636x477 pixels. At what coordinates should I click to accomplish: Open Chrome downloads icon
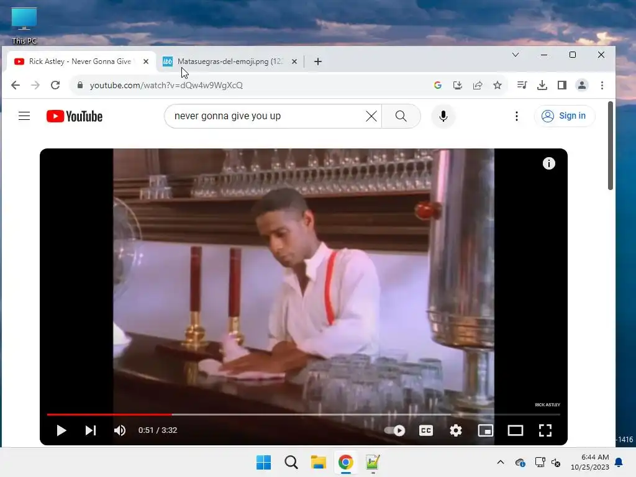542,85
